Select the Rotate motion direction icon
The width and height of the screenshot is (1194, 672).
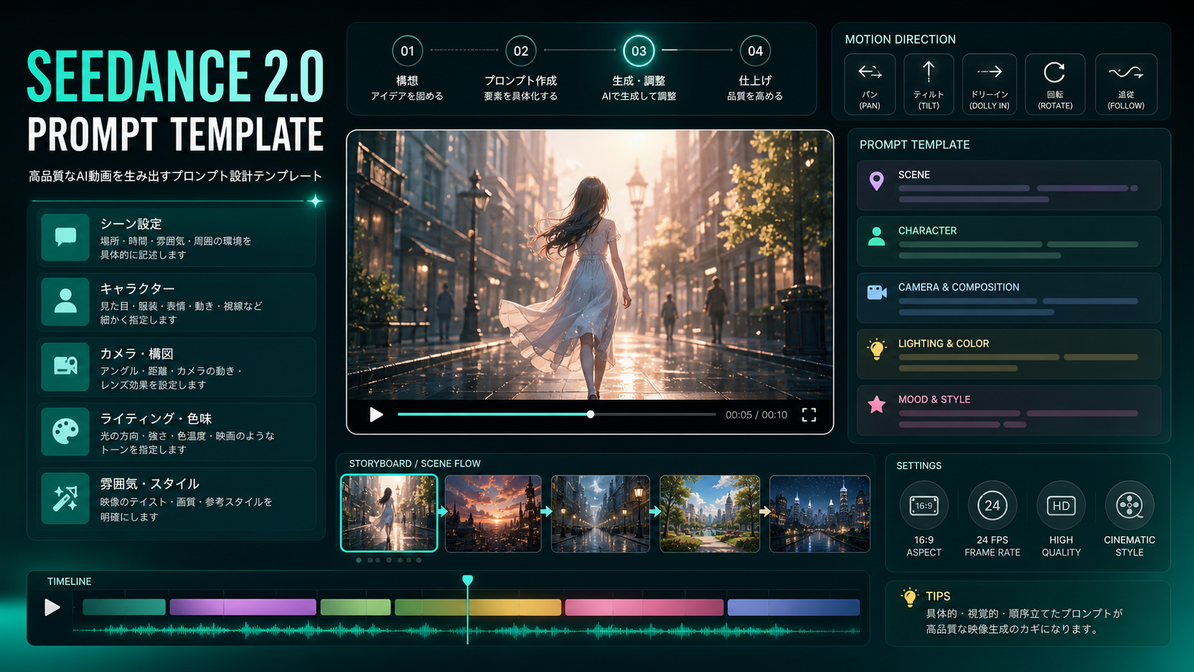point(1055,84)
